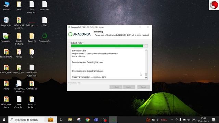Click 'Extract: env.txt' log line
Image resolution: width=219 pixels, height=123 pixels.
(79, 51)
